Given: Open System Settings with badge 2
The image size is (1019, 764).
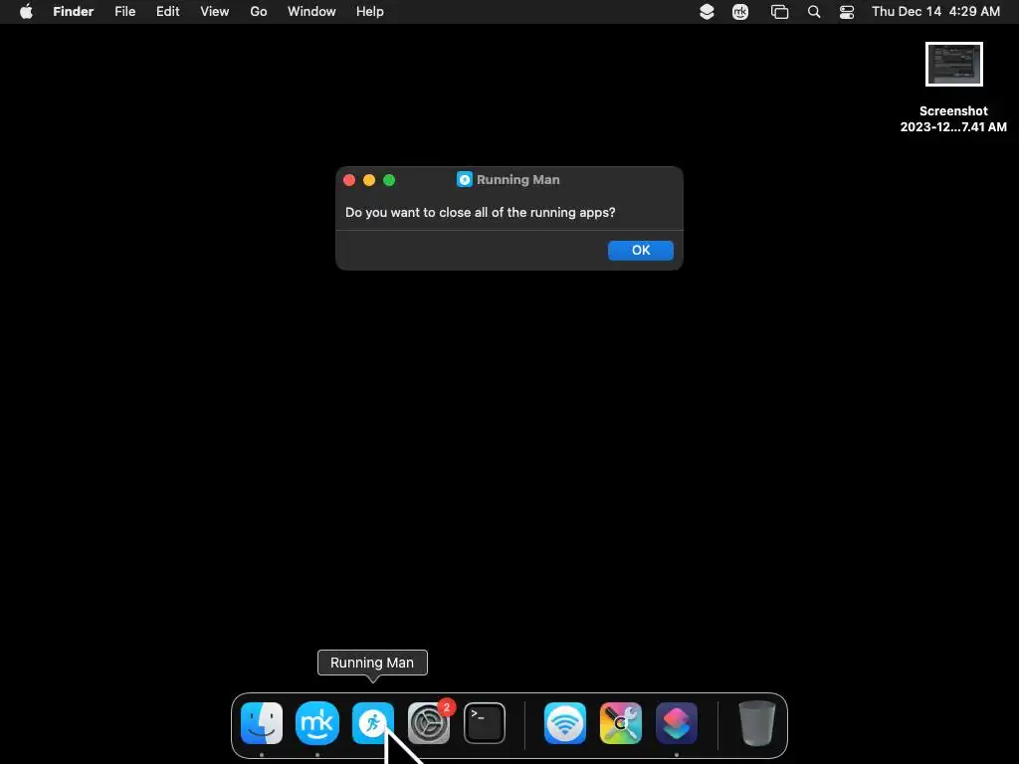Looking at the screenshot, I should (429, 722).
